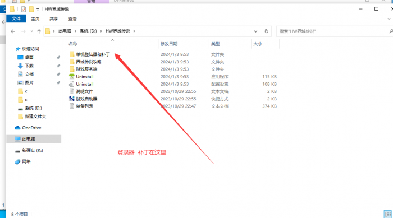393x218 pixels.
Task: Open 网络 in the navigation pane
Action: (26, 161)
